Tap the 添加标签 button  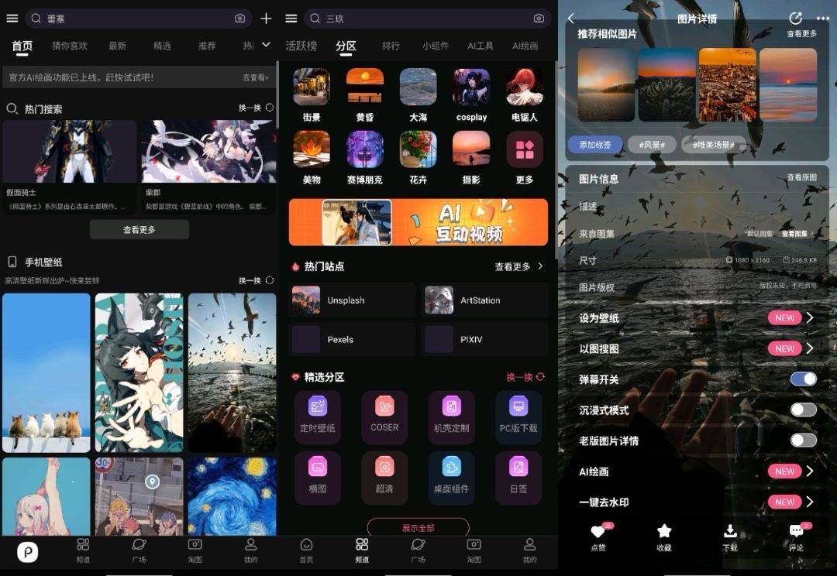pyautogui.click(x=595, y=145)
